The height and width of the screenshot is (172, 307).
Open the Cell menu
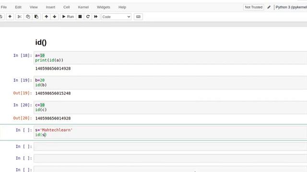pos(66,7)
